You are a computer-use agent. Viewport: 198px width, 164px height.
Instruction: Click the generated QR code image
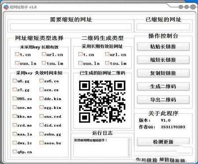pyautogui.click(x=102, y=101)
